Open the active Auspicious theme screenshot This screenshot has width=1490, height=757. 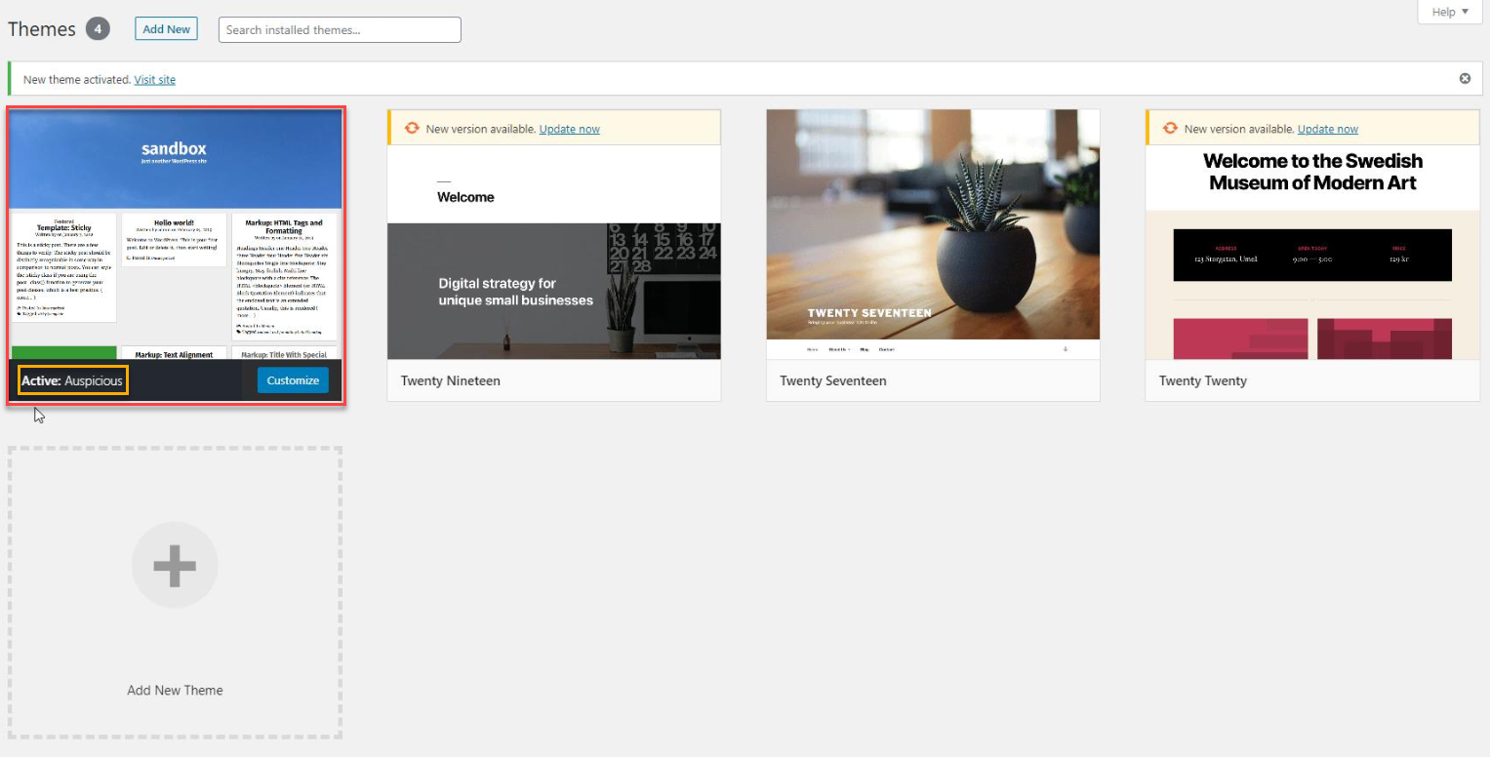[176, 234]
